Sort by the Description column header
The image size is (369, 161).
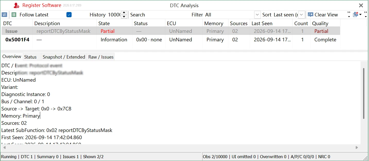pyautogui.click(x=65, y=23)
